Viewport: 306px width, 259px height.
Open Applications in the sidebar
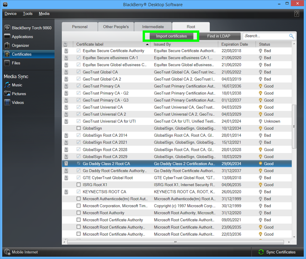click(x=19, y=37)
